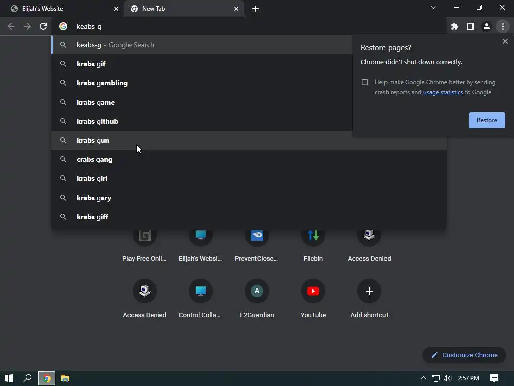Select the 'krabs gun' suggestion
The width and height of the screenshot is (514, 386).
(x=249, y=140)
